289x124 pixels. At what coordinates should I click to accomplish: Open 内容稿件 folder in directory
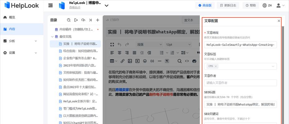[x=75, y=29]
